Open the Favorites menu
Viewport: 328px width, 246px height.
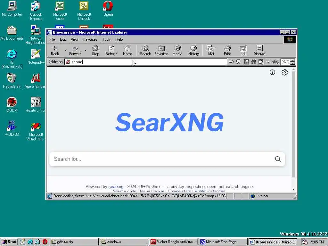90,39
